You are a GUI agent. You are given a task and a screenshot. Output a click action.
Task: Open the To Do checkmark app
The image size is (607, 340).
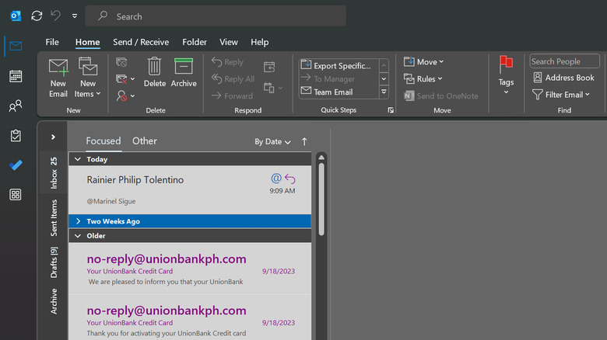click(16, 165)
